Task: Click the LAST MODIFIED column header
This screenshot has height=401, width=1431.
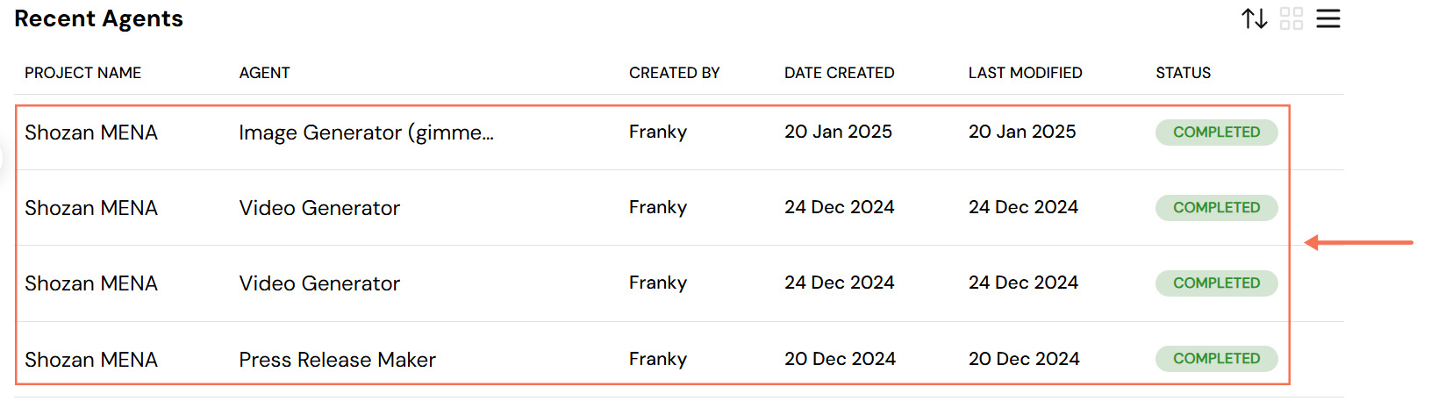Action: [1025, 73]
